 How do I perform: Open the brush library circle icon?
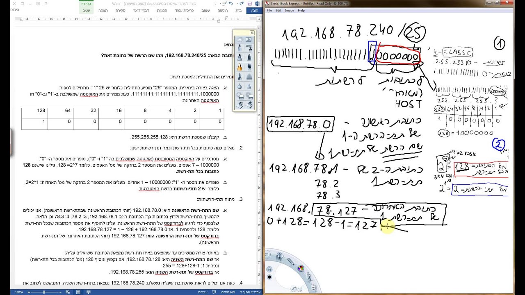[240, 40]
